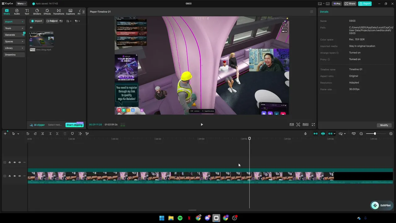Switch to the Text tab
This screenshot has width=396, height=223.
click(27, 12)
